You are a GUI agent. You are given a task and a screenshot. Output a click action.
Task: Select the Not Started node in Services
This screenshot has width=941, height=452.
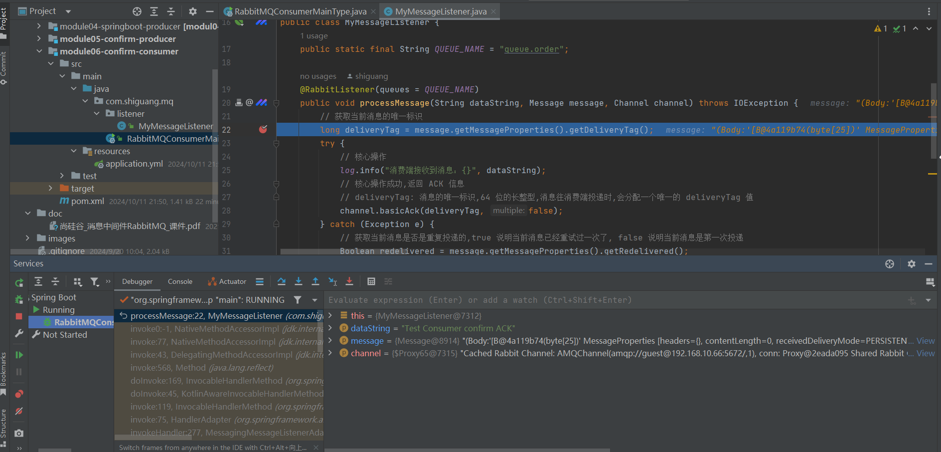pos(65,335)
